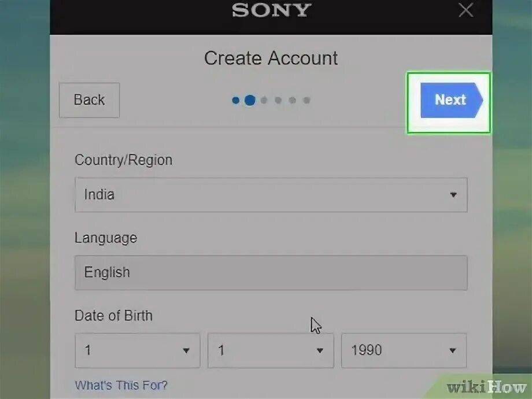Expand the middle Date of Birth dropdown
This screenshot has height=399, width=532.
(271, 350)
